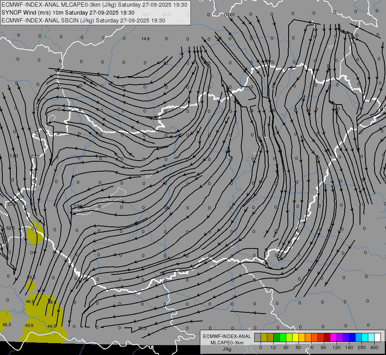The width and height of the screenshot is (386, 355).
Task: Click the map value '53.5'
Action: pos(31,277)
